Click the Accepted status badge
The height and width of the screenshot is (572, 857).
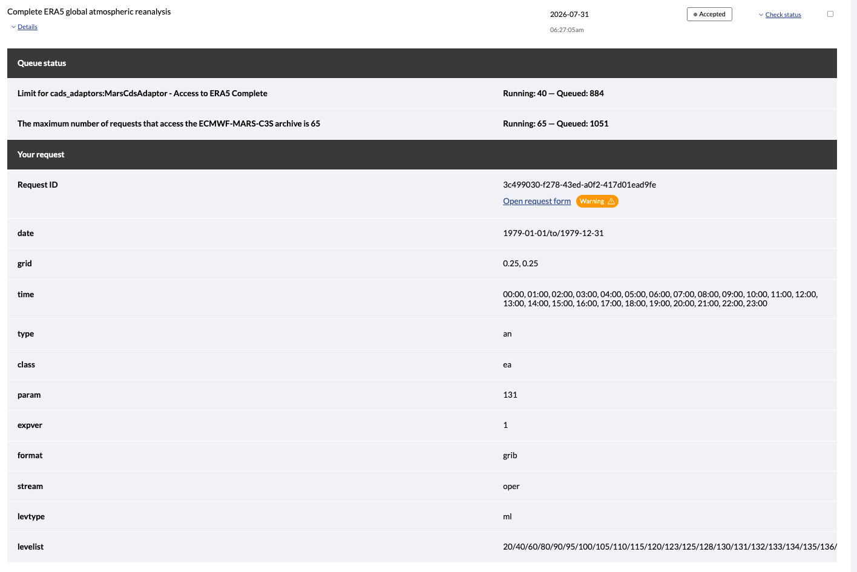709,14
